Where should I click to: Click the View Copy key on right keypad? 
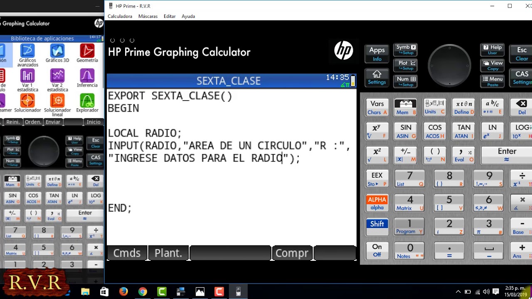[492, 65]
